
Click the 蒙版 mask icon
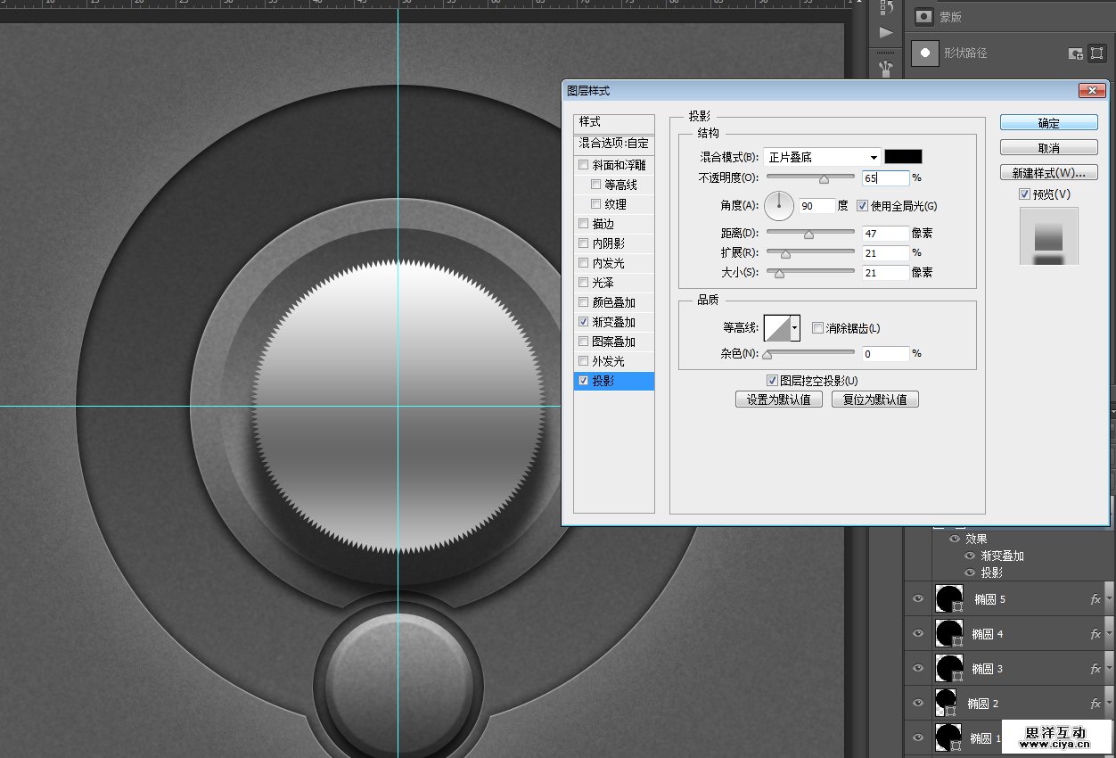[925, 17]
